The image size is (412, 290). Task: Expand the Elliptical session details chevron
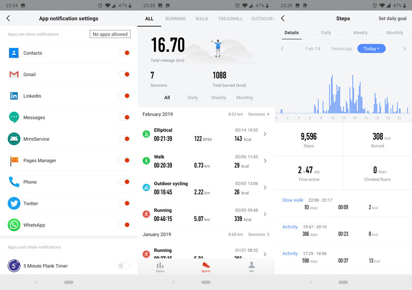tap(265, 134)
